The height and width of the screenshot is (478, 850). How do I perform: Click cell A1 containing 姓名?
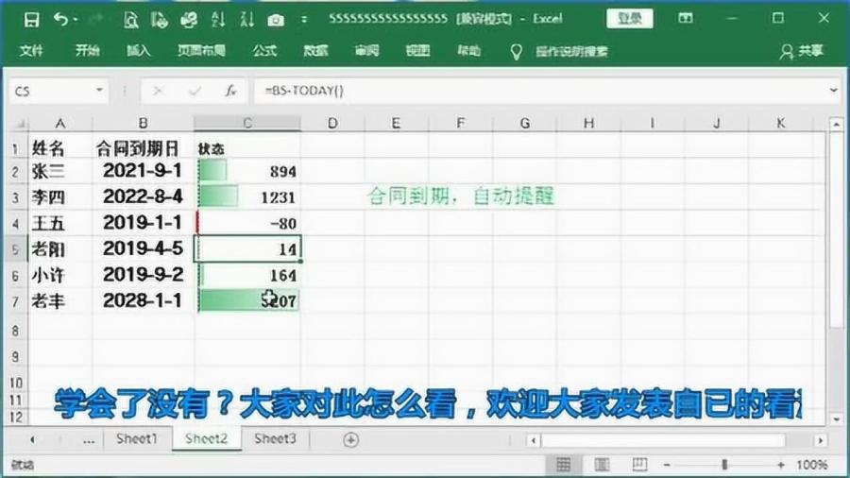coord(60,146)
